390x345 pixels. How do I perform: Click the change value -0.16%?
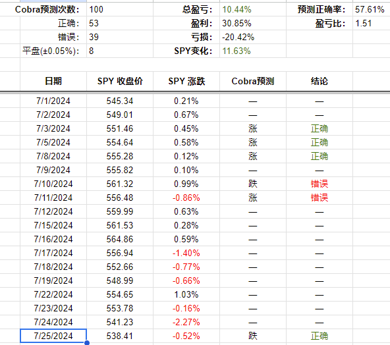tap(186, 308)
